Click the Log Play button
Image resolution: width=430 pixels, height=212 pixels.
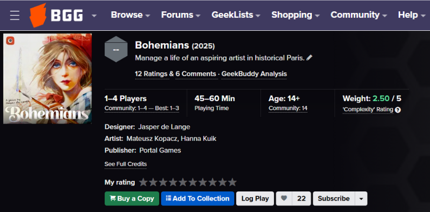[255, 198]
